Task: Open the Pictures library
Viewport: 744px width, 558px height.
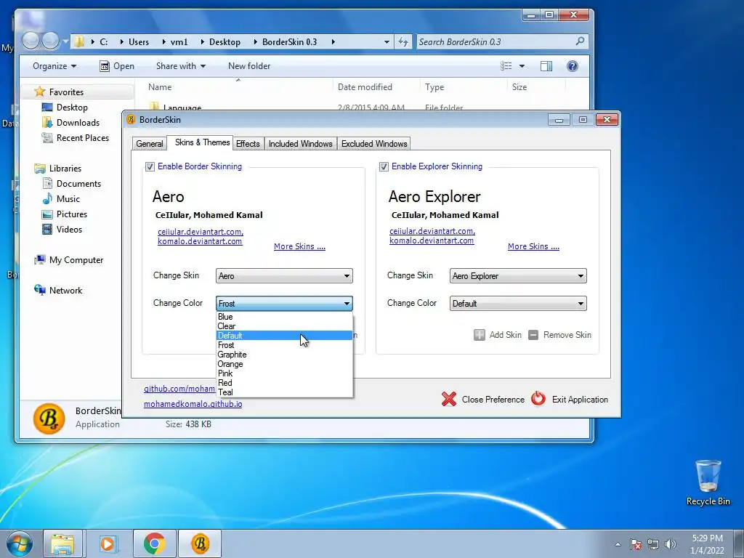Action: point(72,214)
